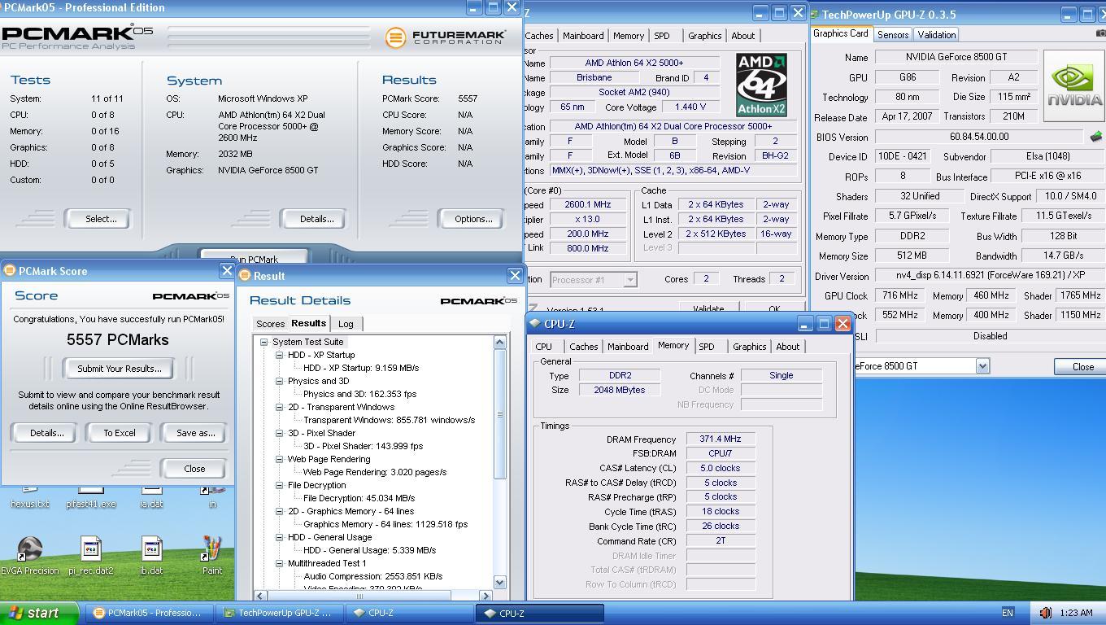Collapse the 3D - Pixel Shader node
Viewport: 1106px width, 625px height.
coord(279,433)
